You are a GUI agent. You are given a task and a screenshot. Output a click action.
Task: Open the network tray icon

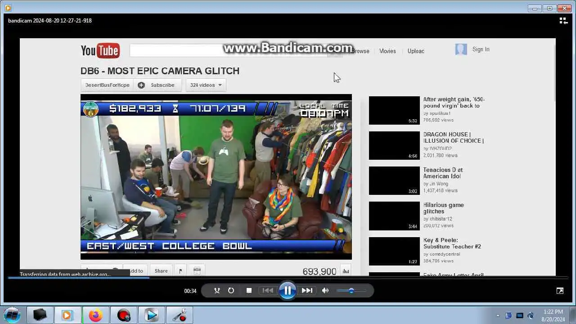coord(520,315)
